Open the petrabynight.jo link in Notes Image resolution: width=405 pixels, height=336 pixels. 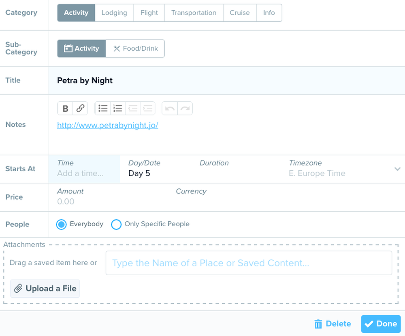coord(107,125)
